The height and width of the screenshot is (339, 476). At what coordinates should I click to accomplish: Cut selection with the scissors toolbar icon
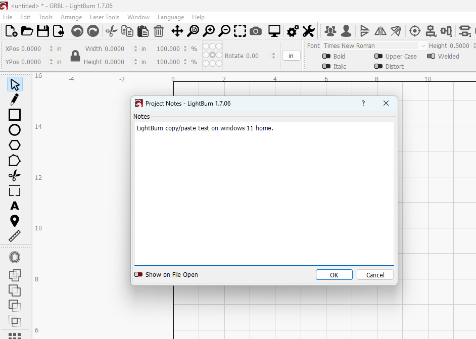point(111,31)
